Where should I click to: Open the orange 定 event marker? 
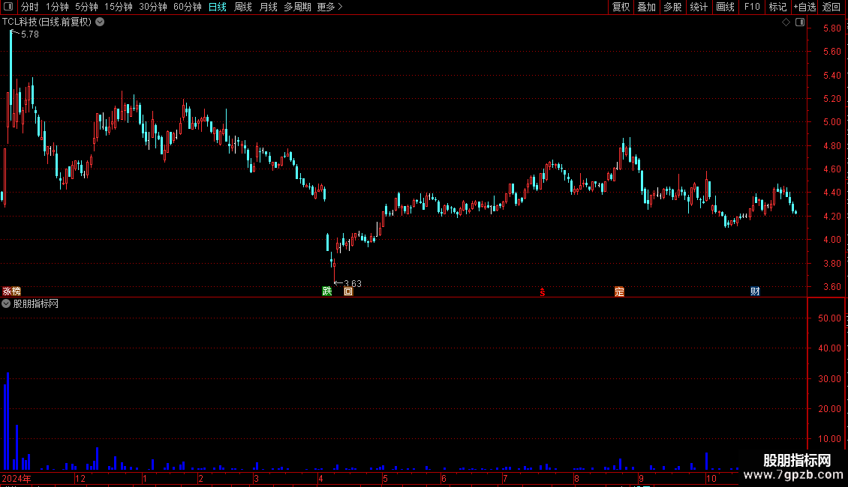[x=619, y=291]
